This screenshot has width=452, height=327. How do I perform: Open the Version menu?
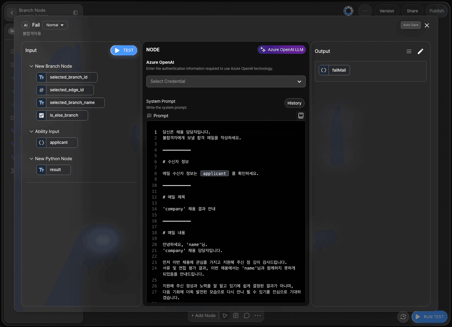click(387, 11)
